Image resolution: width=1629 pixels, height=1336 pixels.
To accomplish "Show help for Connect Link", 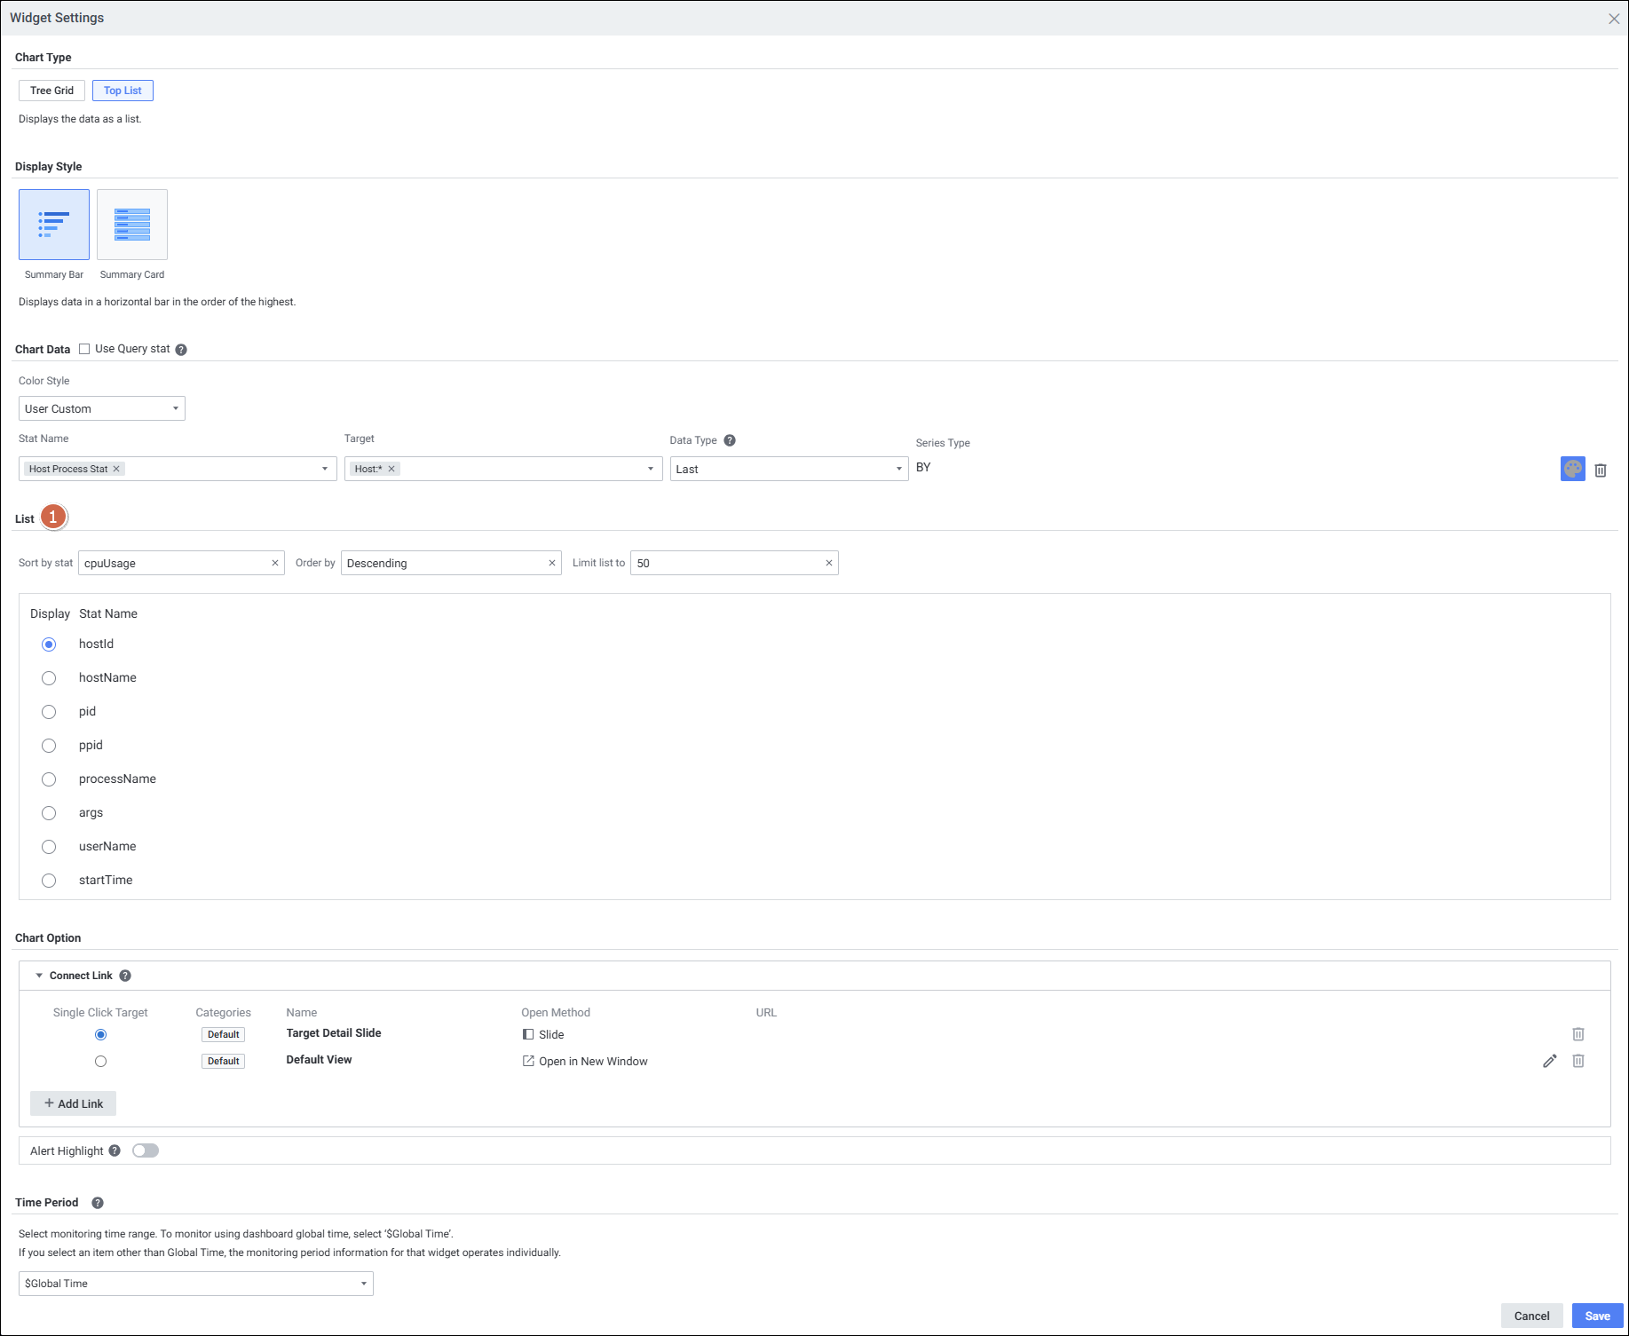I will click(x=125, y=976).
